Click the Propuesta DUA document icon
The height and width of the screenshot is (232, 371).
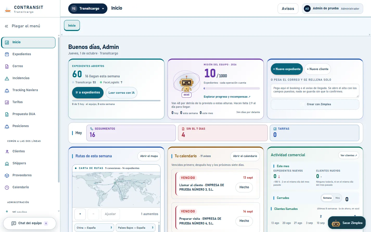[x=7, y=114]
